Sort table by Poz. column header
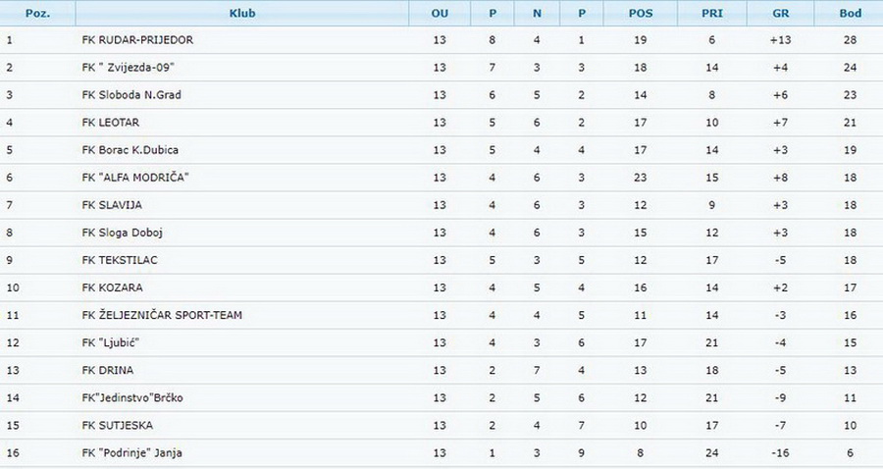Viewport: 883px width, 469px height. [37, 13]
